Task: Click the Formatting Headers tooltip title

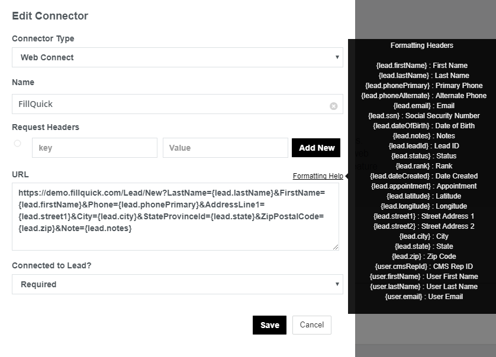Action: 422,46
